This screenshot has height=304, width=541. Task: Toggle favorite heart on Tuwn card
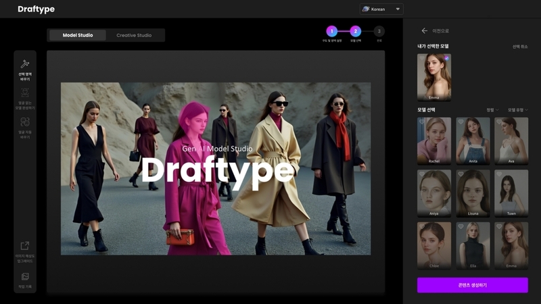tap(499, 174)
